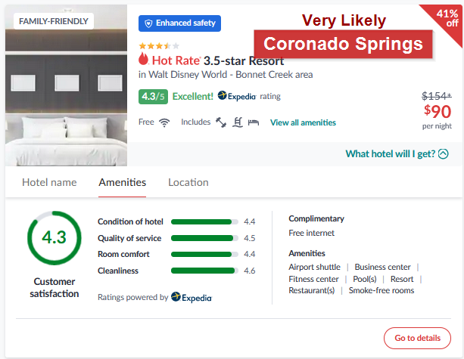Collapse the What hotel will I get chevron
The height and width of the screenshot is (359, 464).
pyautogui.click(x=444, y=154)
